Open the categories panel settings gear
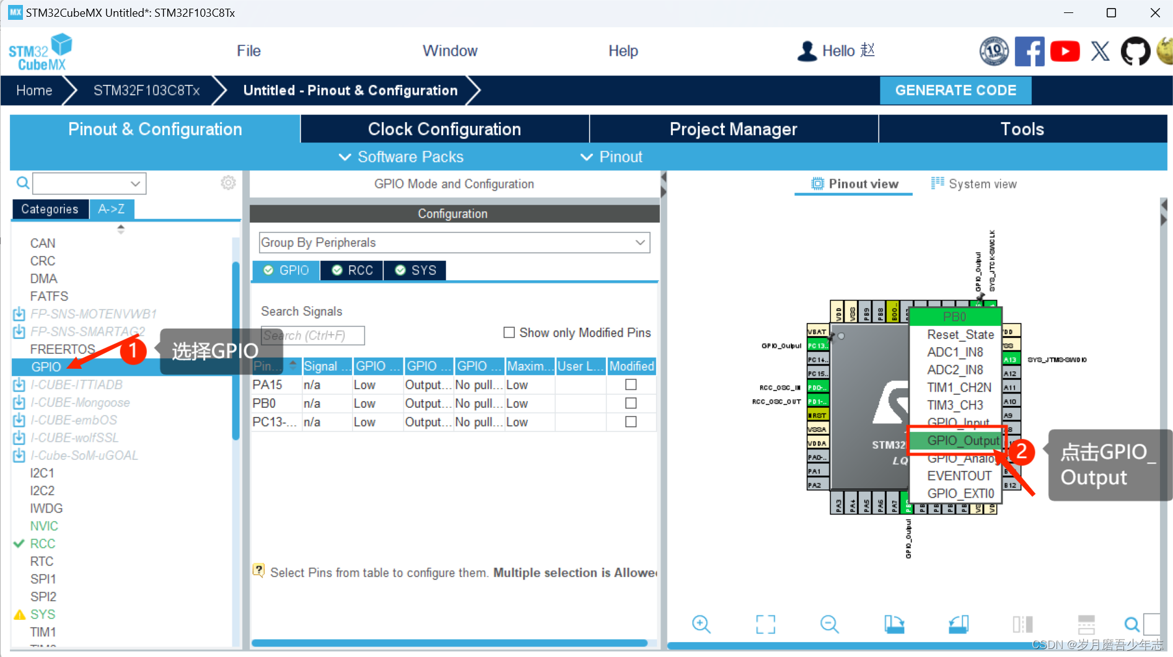Viewport: 1173px width, 657px height. 228,183
